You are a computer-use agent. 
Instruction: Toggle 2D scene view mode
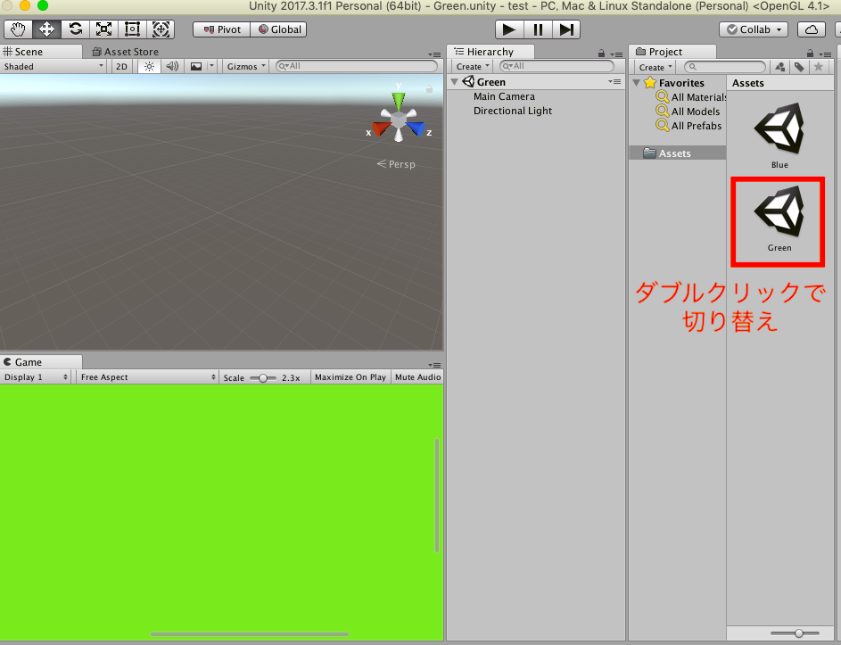pyautogui.click(x=122, y=67)
